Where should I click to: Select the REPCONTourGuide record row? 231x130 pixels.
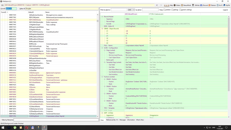coord(49,46)
